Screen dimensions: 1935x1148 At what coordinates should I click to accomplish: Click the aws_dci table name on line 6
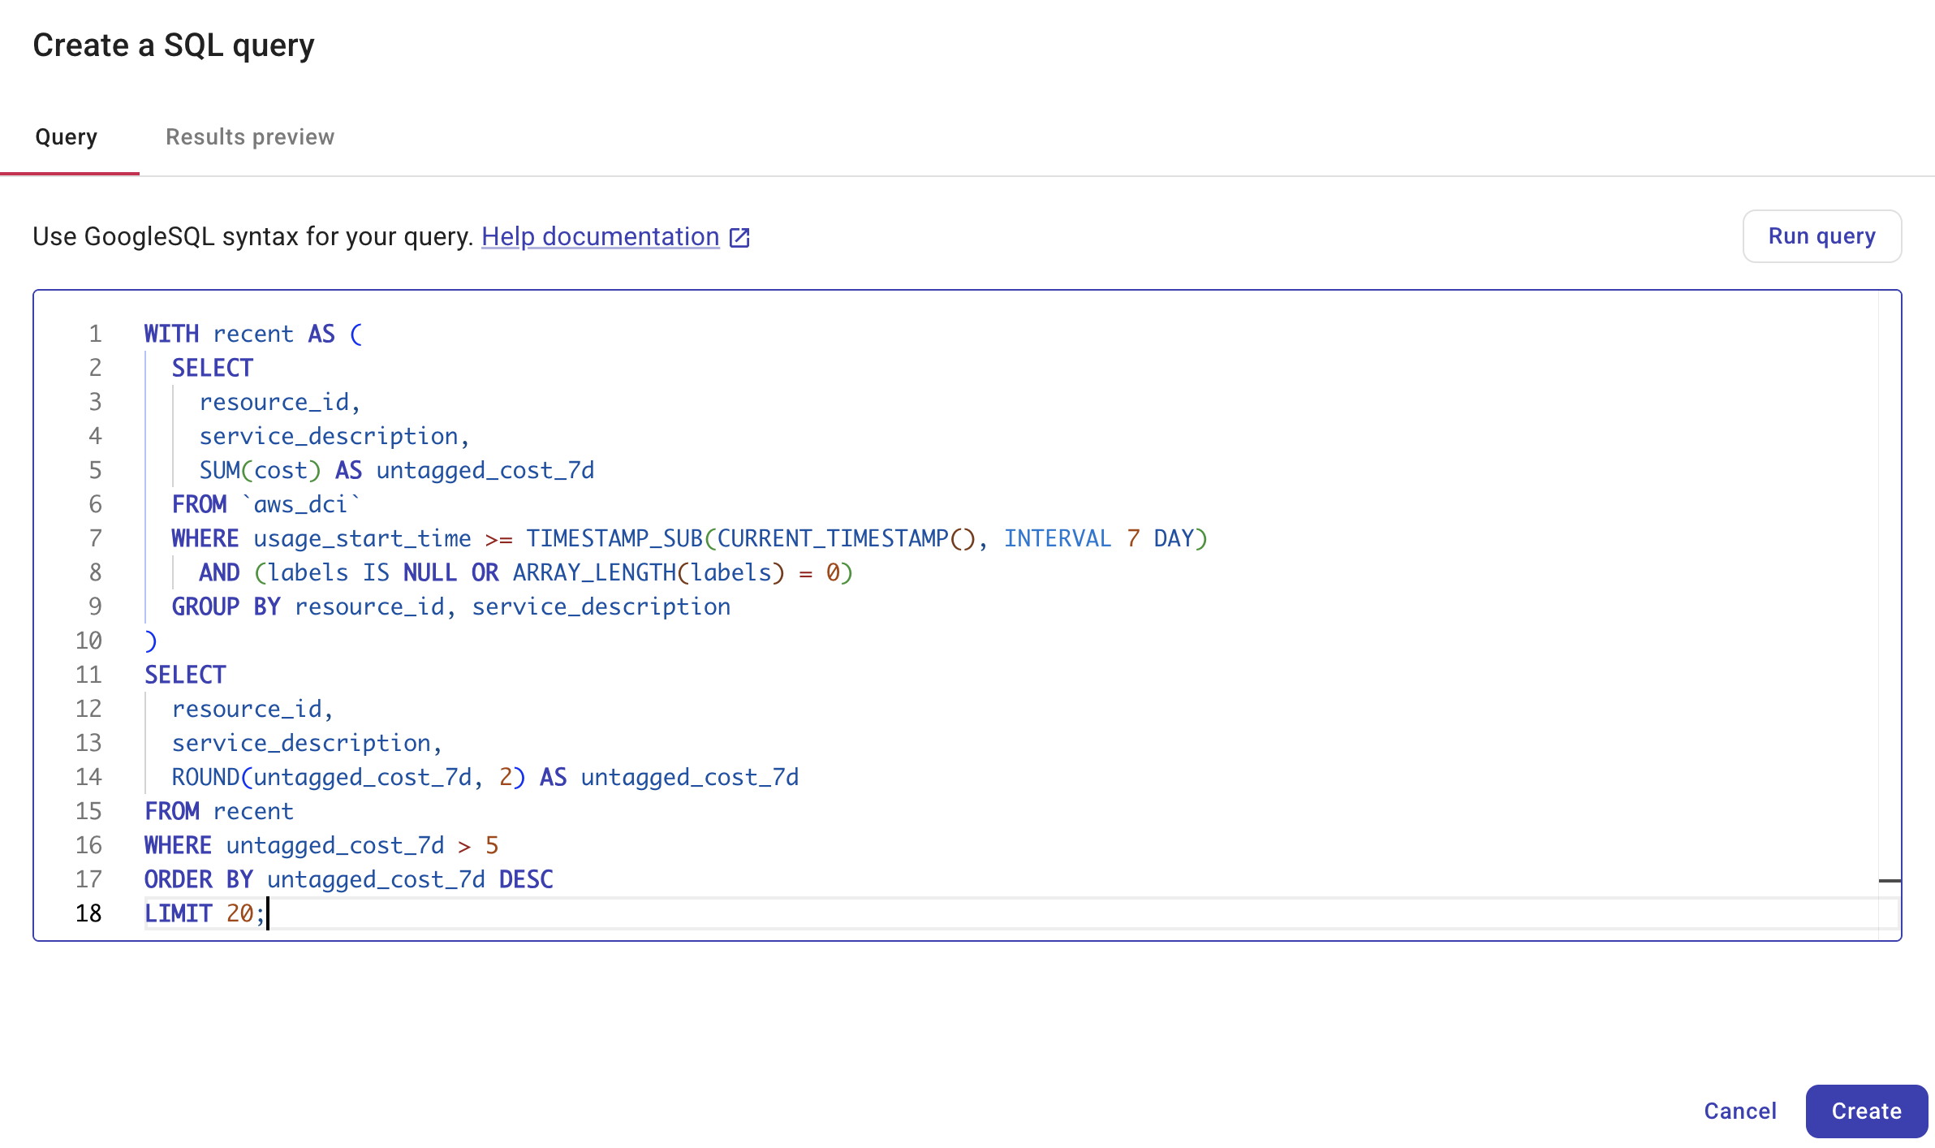(300, 503)
